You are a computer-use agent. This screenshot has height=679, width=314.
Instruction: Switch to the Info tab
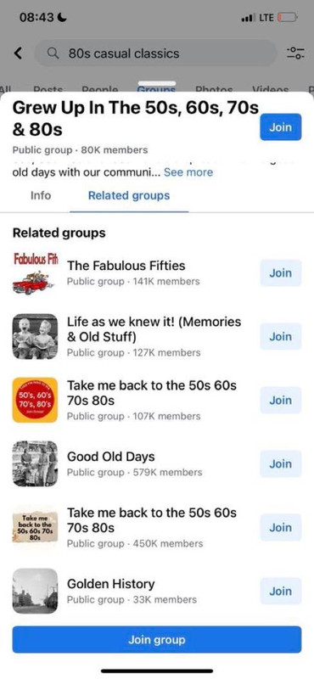pos(41,195)
